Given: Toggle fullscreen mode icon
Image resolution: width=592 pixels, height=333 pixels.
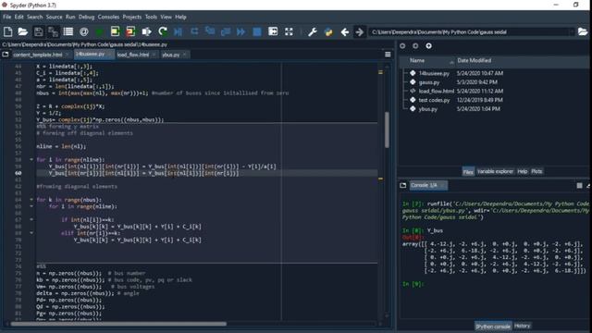Looking at the screenshot, I should [289, 32].
